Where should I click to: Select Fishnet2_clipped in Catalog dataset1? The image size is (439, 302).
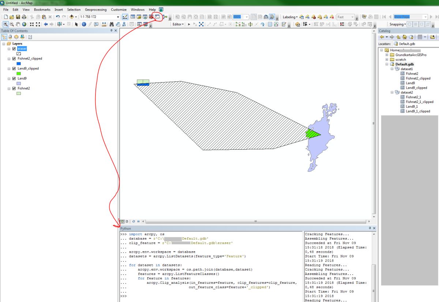pyautogui.click(x=418, y=78)
